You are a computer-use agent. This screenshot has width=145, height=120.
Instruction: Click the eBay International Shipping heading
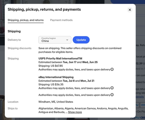[56, 77]
